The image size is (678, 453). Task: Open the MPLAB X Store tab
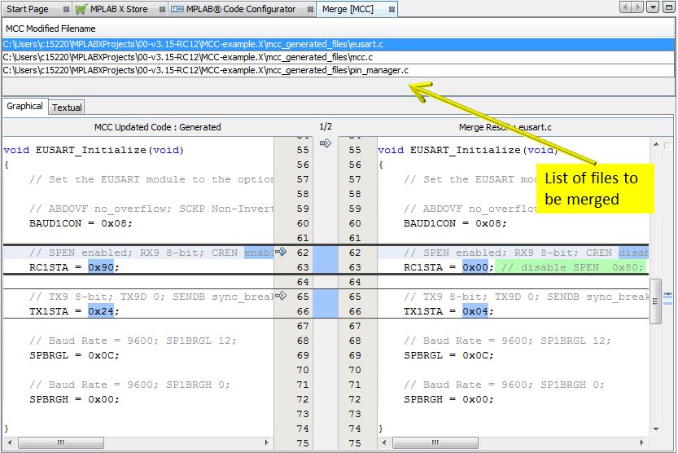point(119,9)
